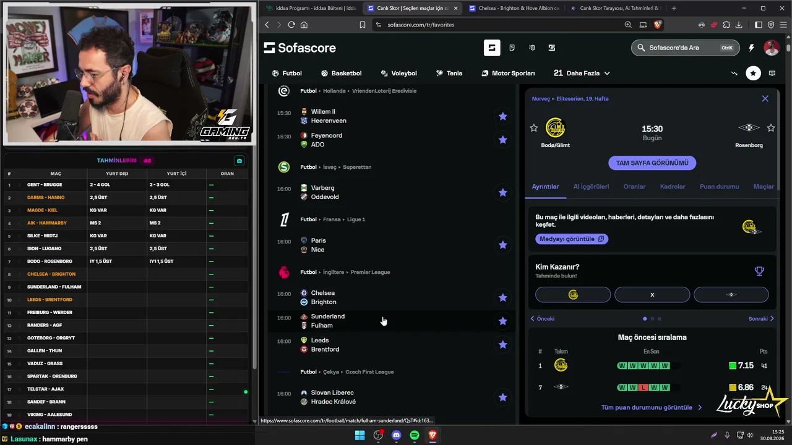This screenshot has height=445, width=792.
Task: Click the Brave browser taskbar icon
Action: point(433,435)
